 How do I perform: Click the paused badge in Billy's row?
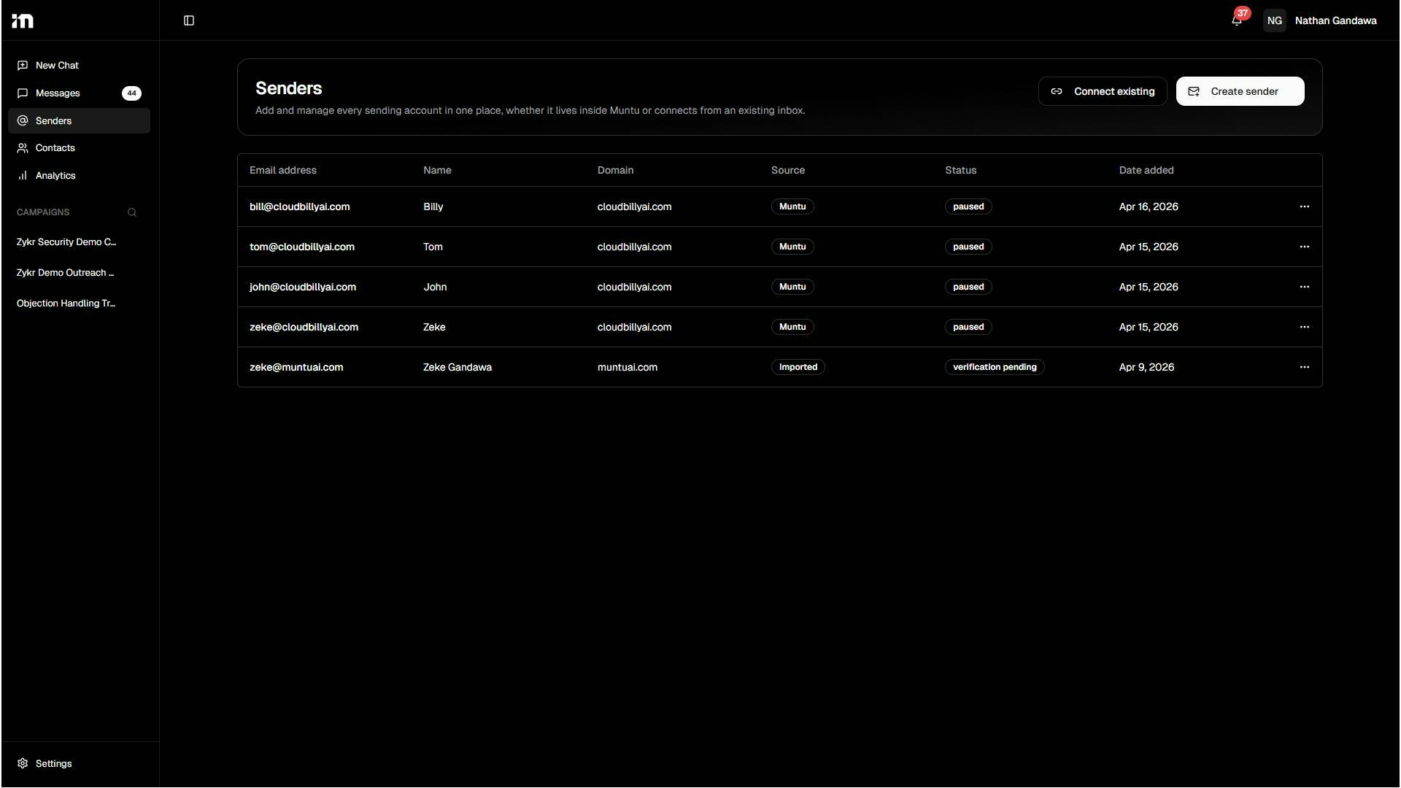tap(968, 207)
